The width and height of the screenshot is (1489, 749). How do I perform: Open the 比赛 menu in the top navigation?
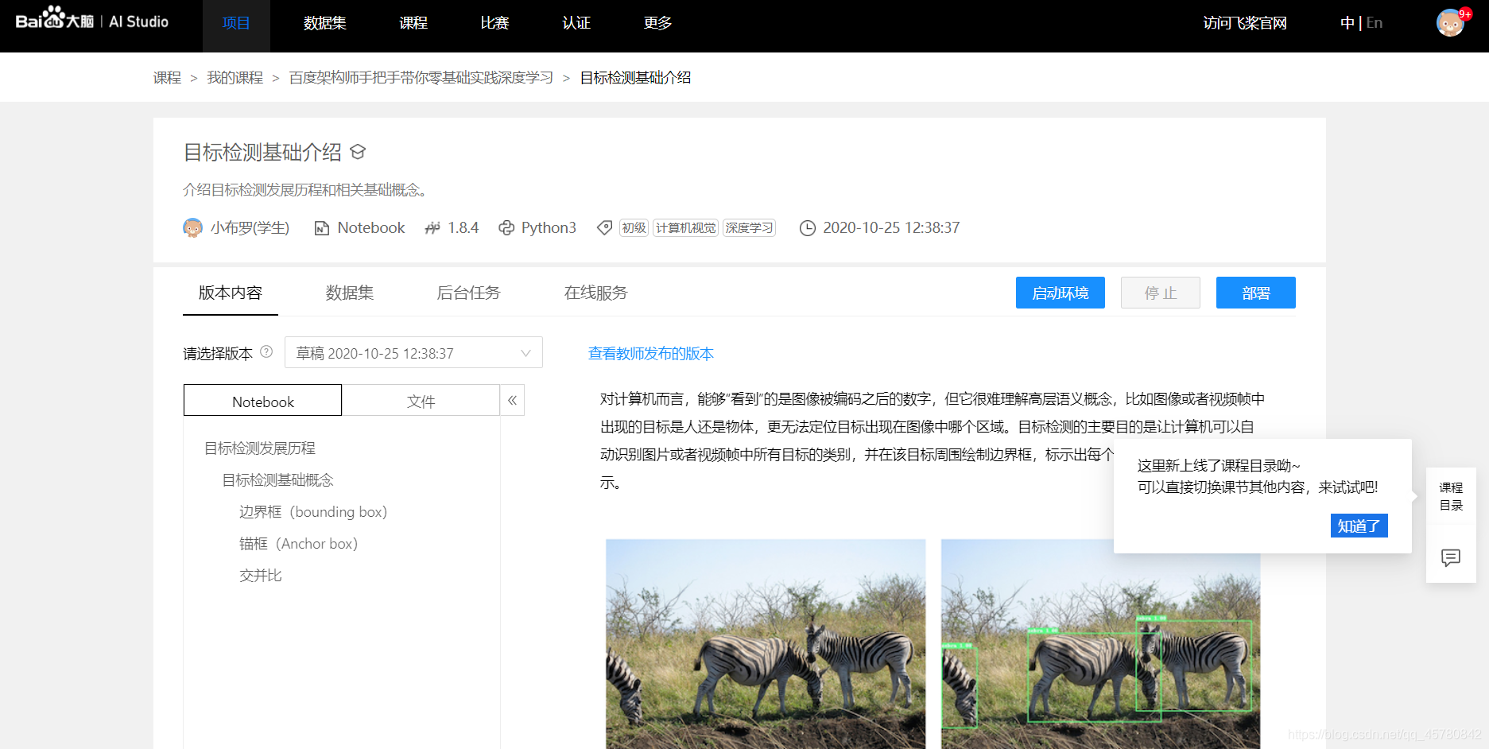[494, 22]
